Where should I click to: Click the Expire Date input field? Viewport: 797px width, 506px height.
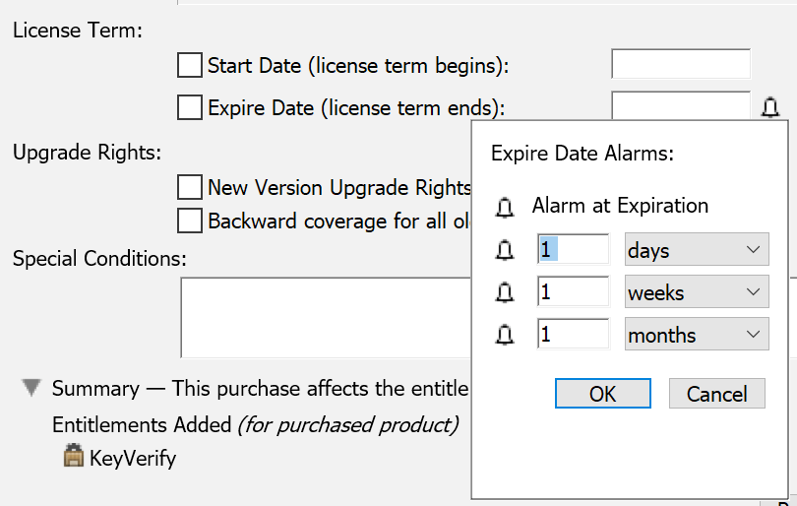pos(680,104)
